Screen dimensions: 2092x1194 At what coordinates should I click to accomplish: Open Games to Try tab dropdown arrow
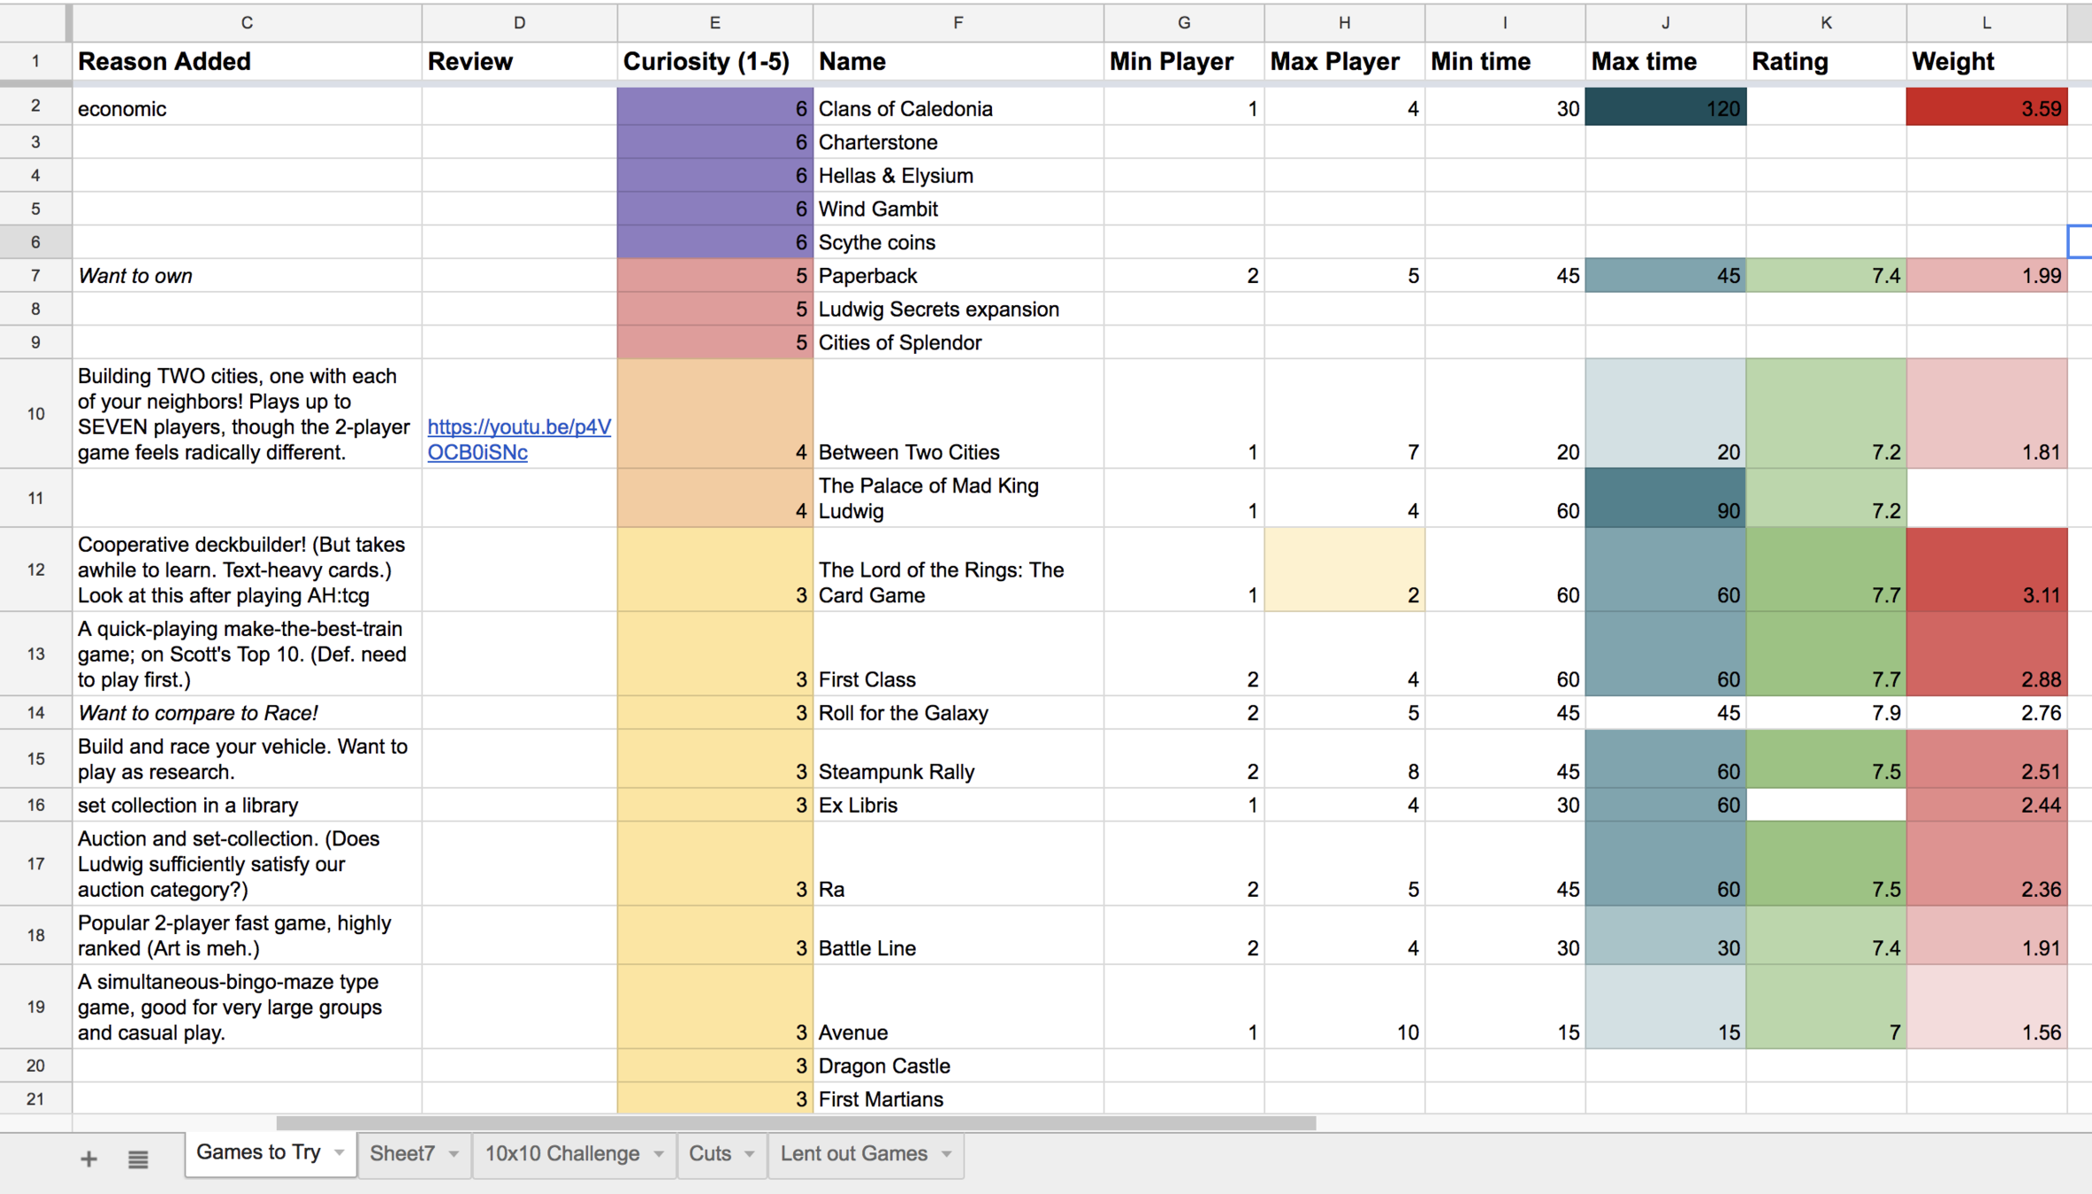coord(340,1152)
